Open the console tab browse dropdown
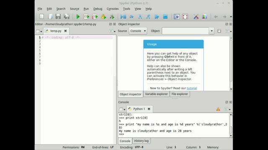Screen dimensions: 268x150 [x=122, y=109]
